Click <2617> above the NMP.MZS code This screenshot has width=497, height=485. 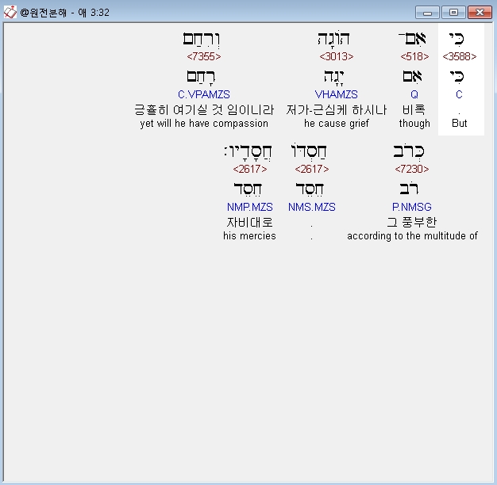pyautogui.click(x=250, y=169)
